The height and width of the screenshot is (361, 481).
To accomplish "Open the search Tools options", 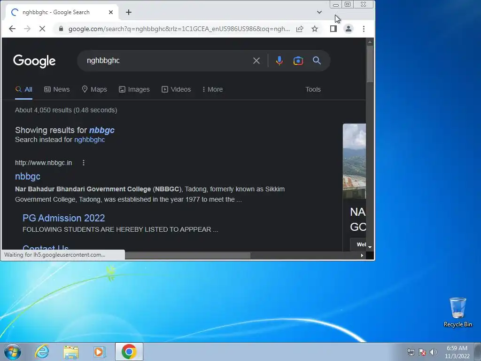I will tap(313, 89).
